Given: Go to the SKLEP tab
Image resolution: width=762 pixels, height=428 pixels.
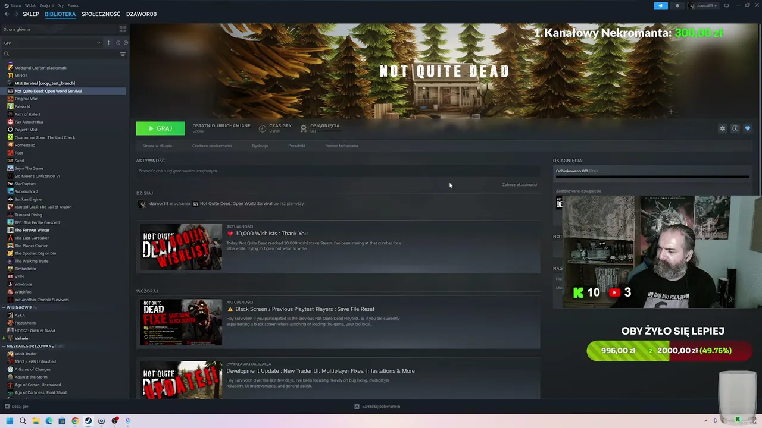Looking at the screenshot, I should click(31, 14).
